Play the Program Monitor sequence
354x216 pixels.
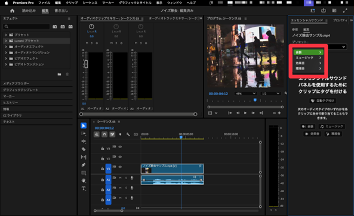pyautogui.click(x=245, y=113)
